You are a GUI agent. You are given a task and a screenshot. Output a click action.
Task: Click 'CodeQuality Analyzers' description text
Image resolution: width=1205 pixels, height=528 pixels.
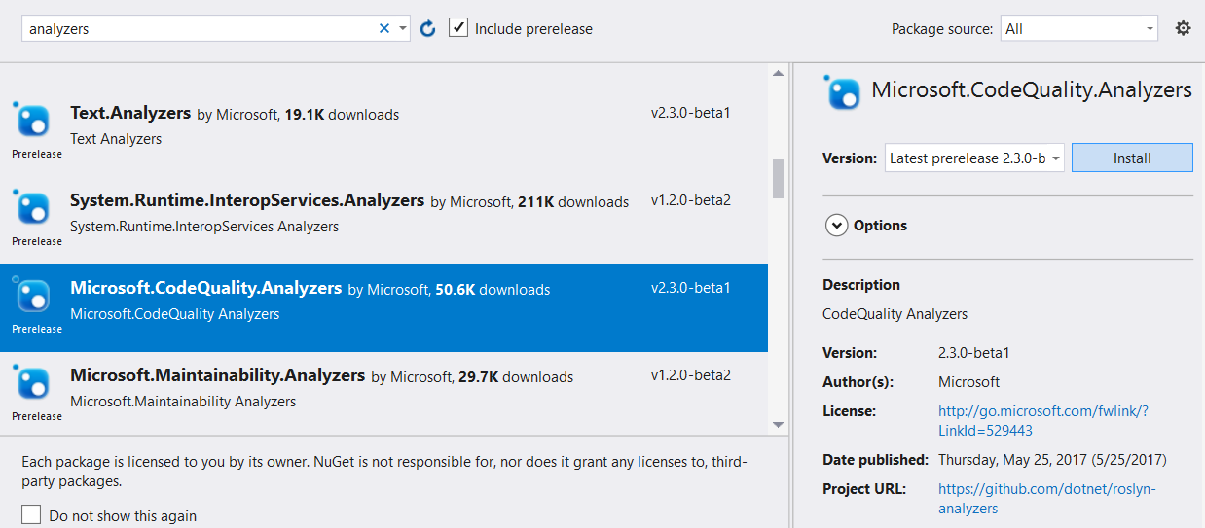tap(895, 314)
